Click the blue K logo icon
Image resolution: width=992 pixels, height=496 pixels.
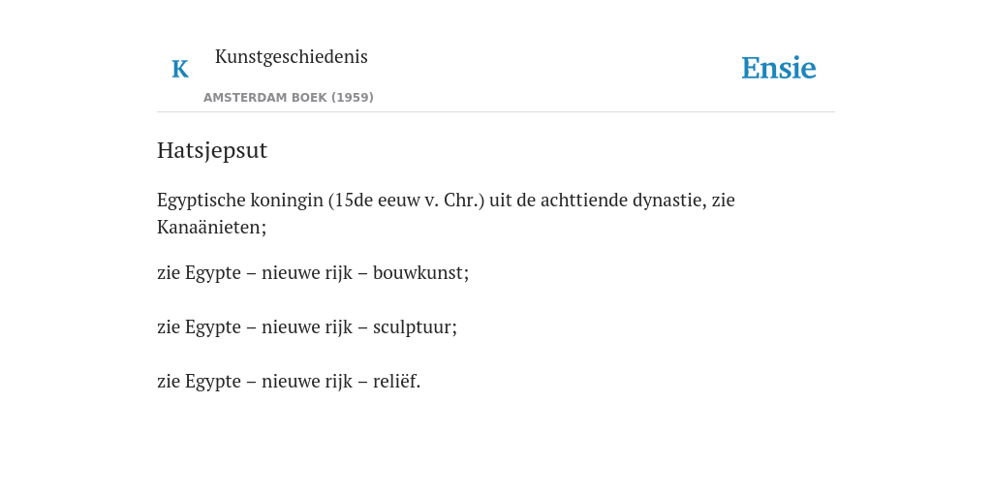point(180,69)
